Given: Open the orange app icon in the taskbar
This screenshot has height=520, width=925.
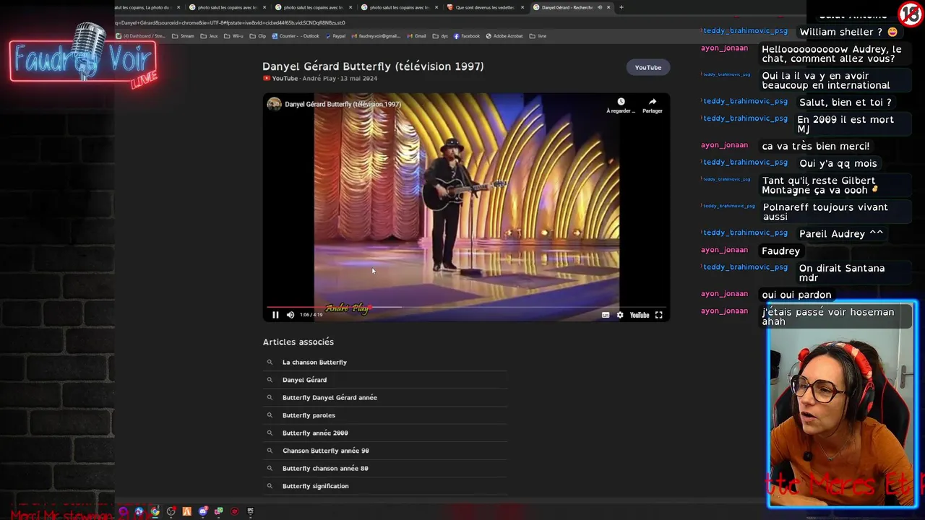Looking at the screenshot, I should 187,511.
